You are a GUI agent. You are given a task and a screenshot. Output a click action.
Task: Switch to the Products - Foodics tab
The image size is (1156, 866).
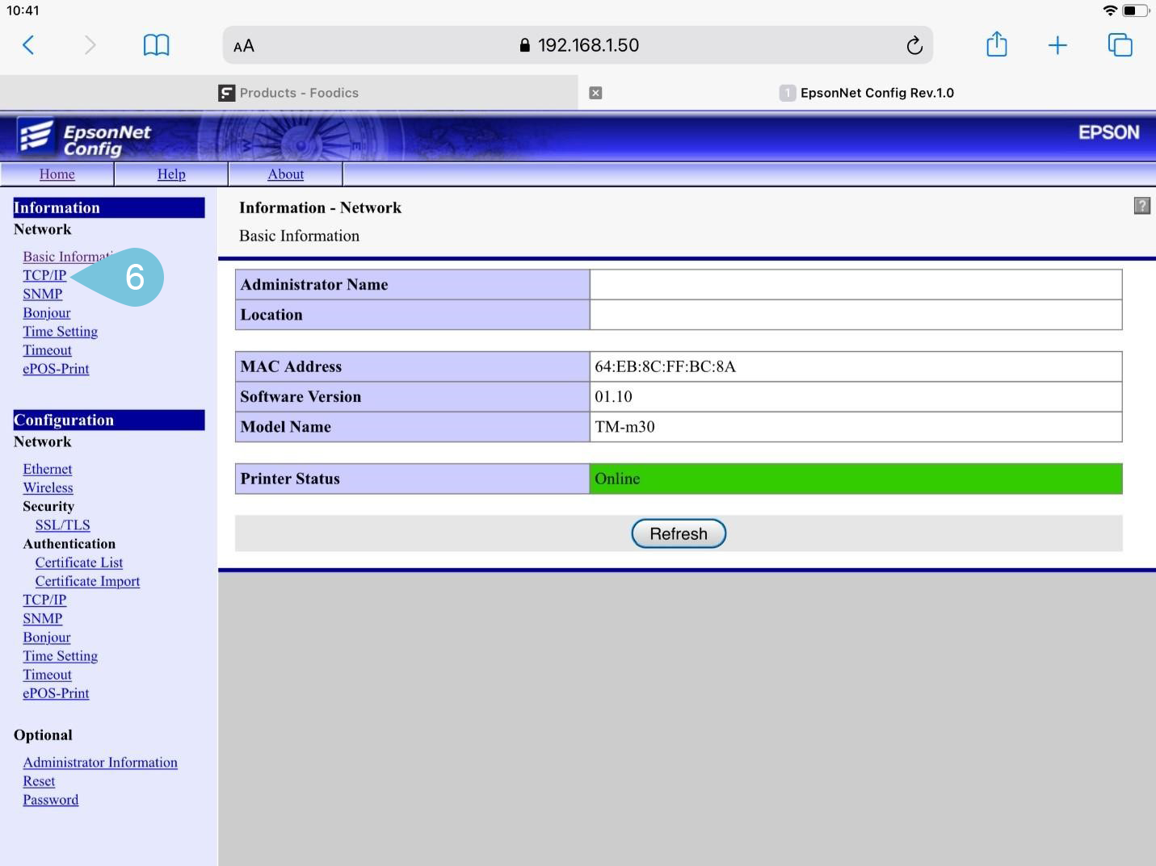coord(299,93)
